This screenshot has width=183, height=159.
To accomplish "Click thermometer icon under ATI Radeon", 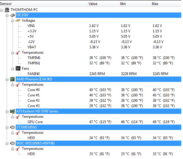I will click(18, 117).
